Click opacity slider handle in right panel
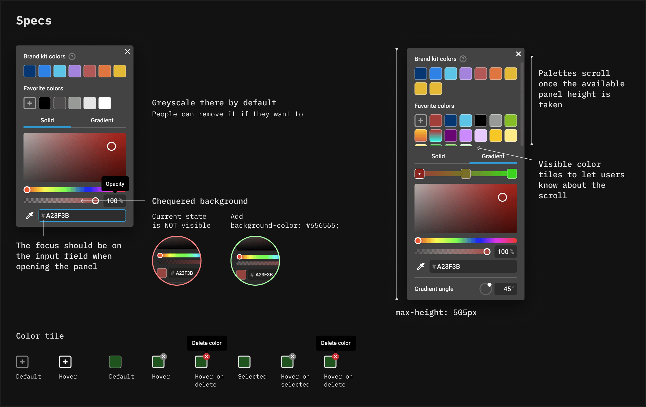The image size is (646, 407). point(487,252)
